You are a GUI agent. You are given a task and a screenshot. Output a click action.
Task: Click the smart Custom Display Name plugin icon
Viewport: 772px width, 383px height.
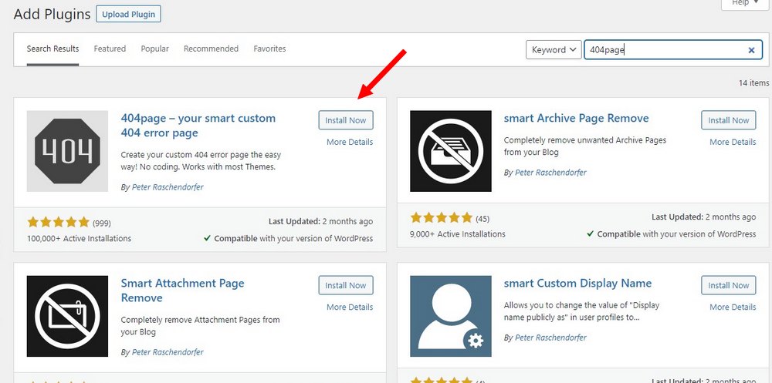click(451, 316)
